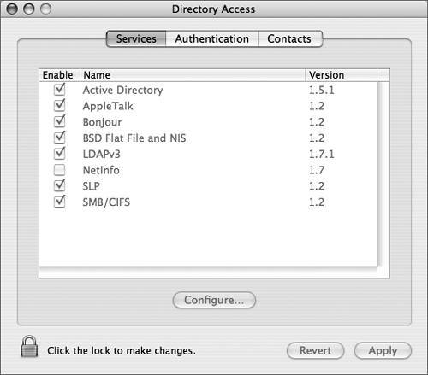Open the Contacts tab
The image size is (428, 375).
click(x=290, y=38)
